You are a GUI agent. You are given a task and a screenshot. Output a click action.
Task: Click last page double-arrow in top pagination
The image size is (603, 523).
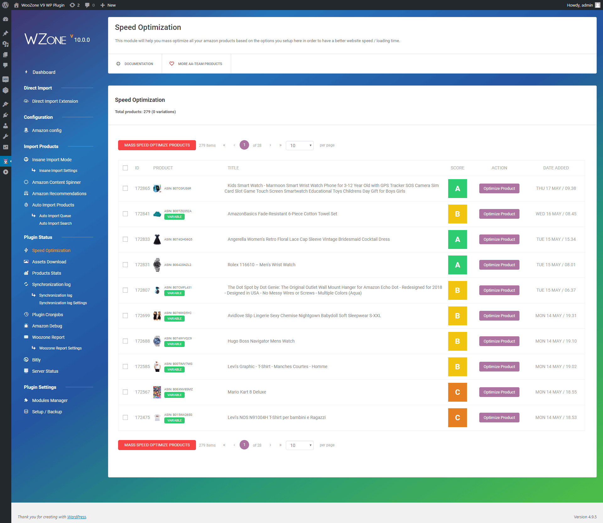pyautogui.click(x=280, y=145)
